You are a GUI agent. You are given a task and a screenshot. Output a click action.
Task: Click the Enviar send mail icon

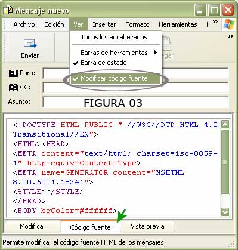click(x=30, y=44)
